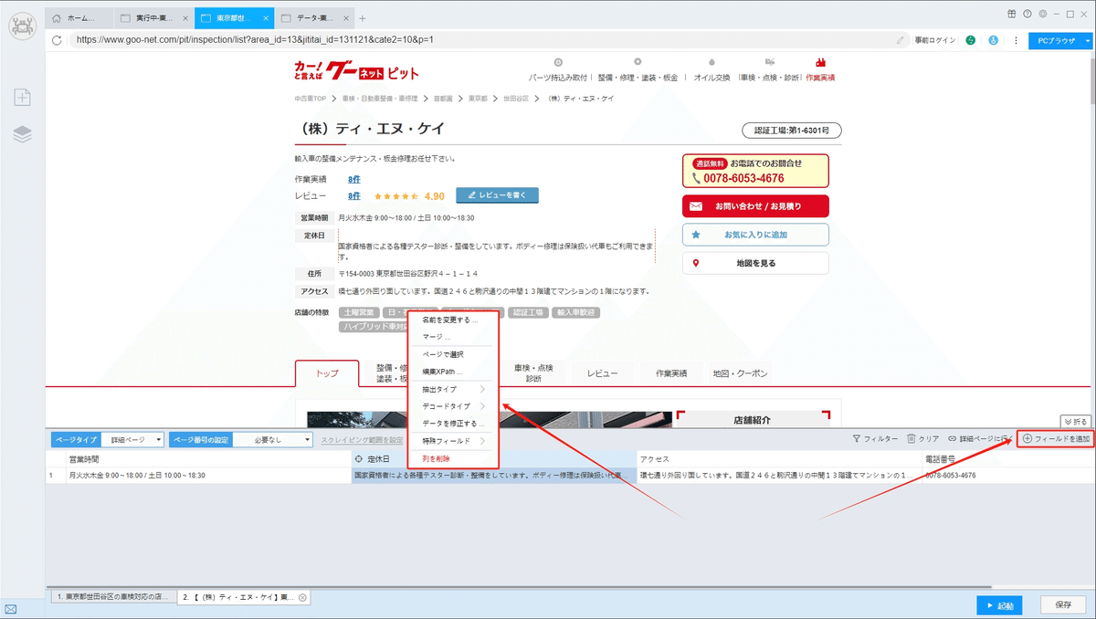Click the 起動 start button
Viewport: 1096px width, 619px height.
point(998,605)
